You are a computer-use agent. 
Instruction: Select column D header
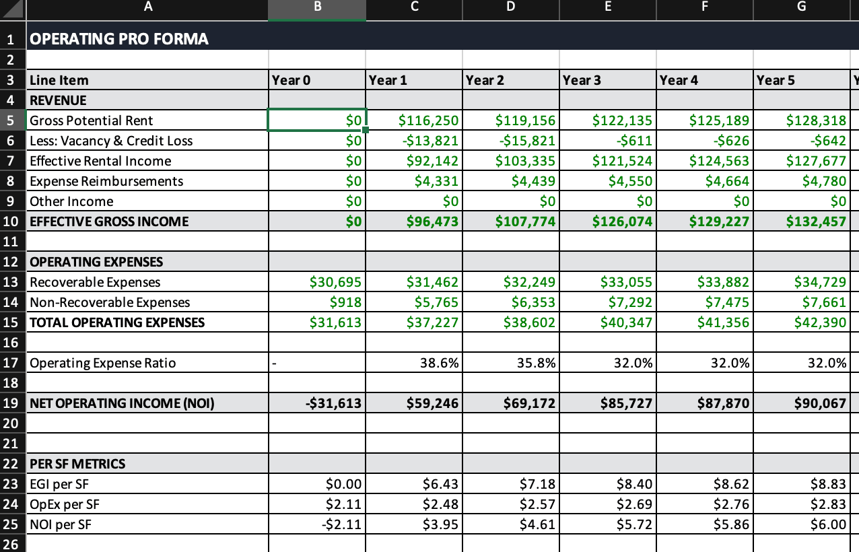tap(511, 10)
